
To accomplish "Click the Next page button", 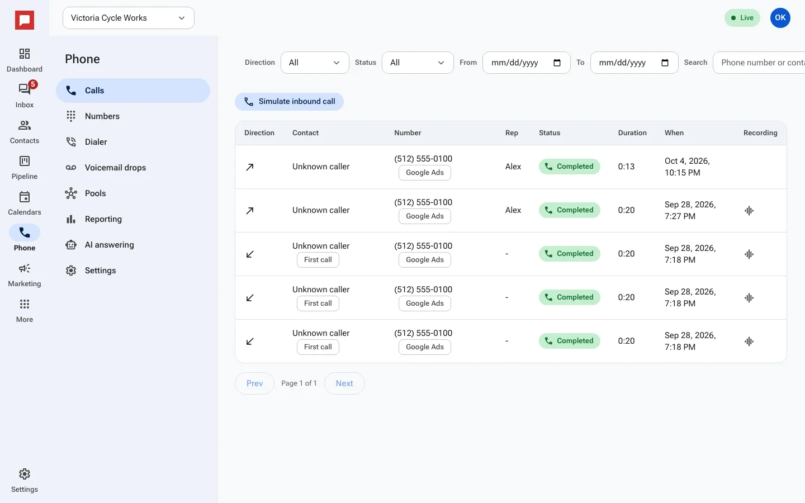I will pyautogui.click(x=344, y=383).
